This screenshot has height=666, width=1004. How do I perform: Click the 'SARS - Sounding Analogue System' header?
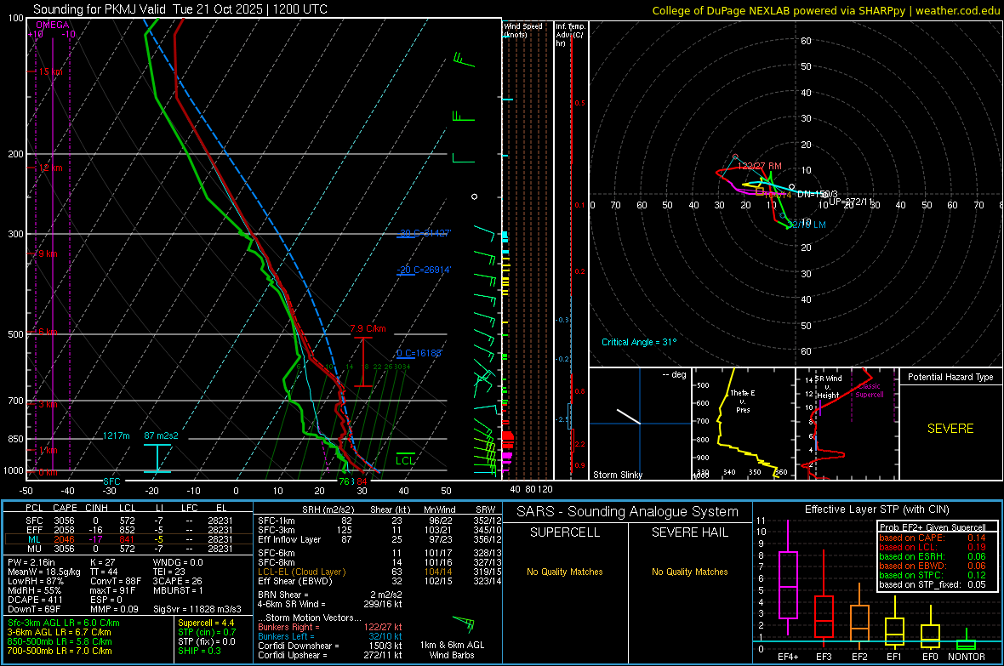click(628, 512)
